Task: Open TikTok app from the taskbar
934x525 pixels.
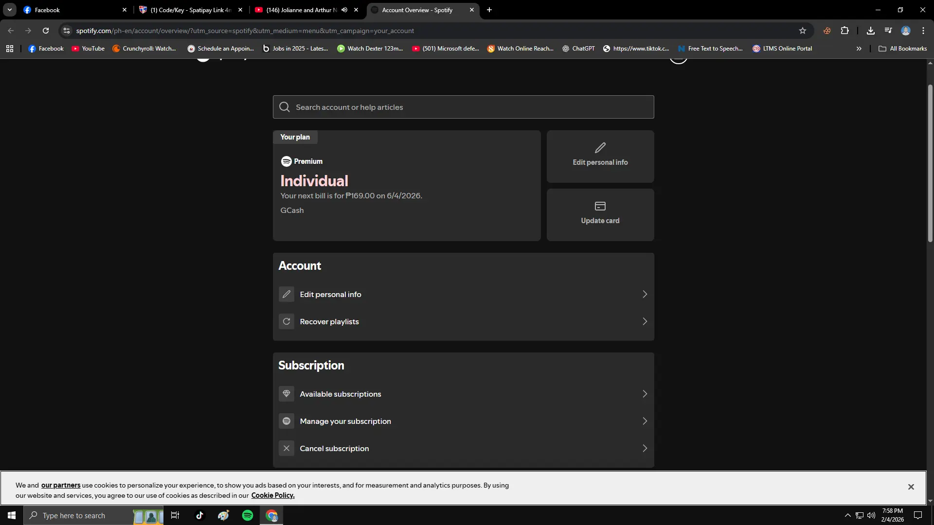Action: click(x=199, y=515)
